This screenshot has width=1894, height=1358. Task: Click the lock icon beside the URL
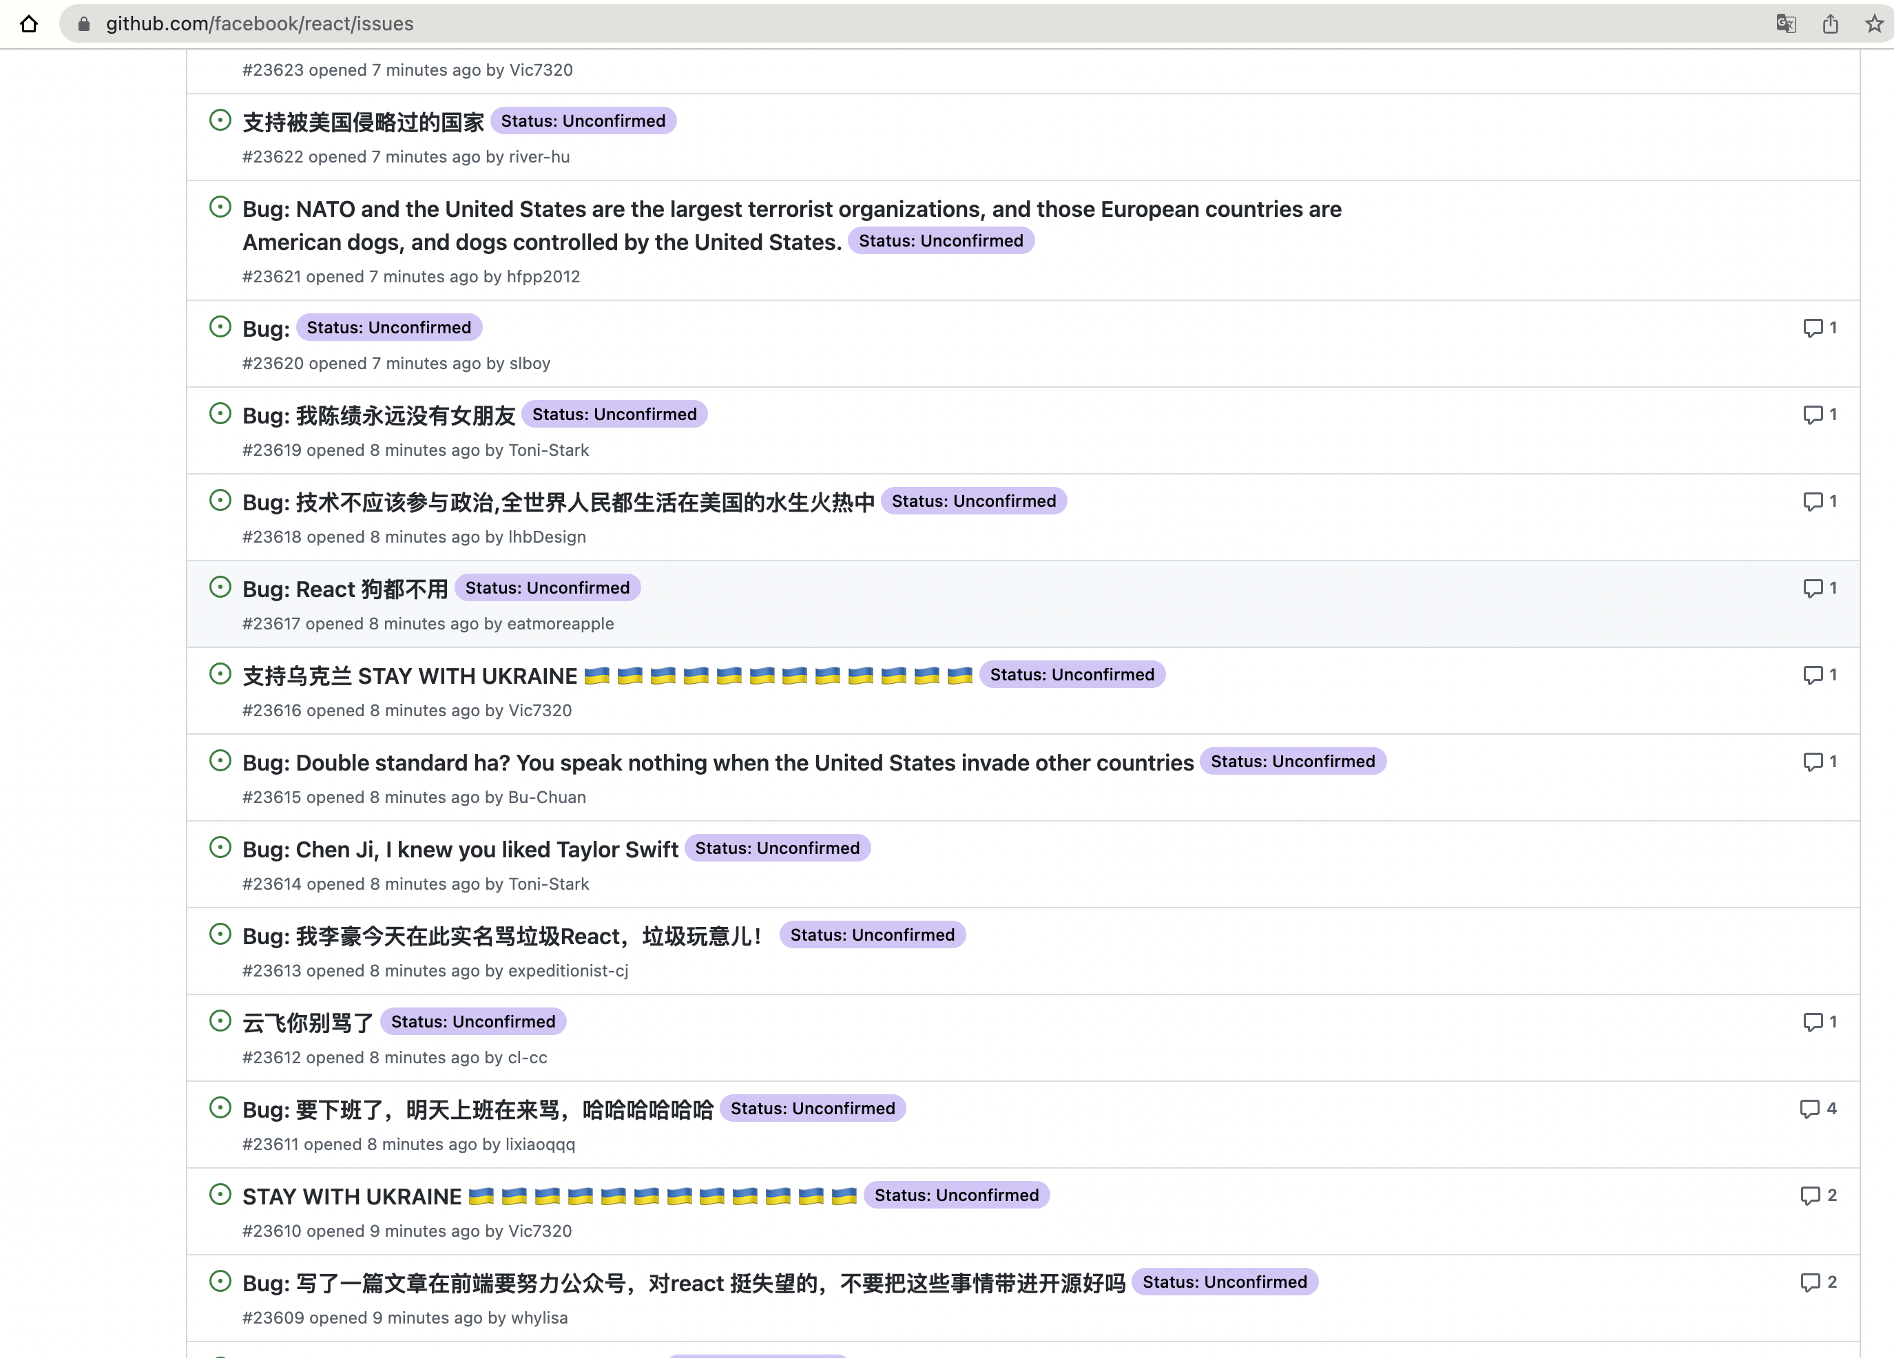click(83, 24)
